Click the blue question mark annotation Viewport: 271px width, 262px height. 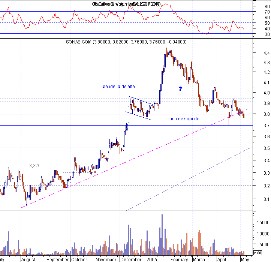coord(180,89)
